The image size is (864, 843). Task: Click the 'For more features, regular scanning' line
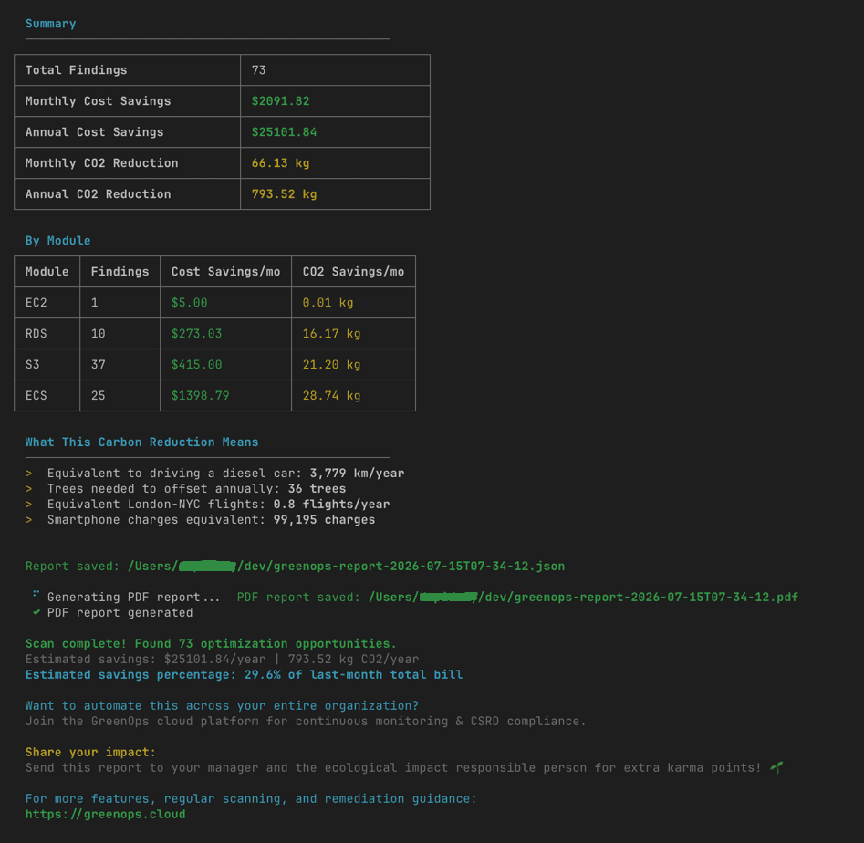coord(251,799)
